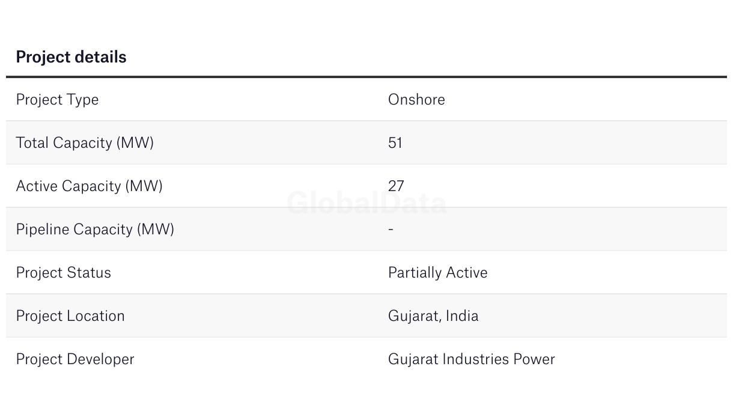Select the Active Capacity (MW) label
This screenshot has height=405, width=733.
(89, 186)
